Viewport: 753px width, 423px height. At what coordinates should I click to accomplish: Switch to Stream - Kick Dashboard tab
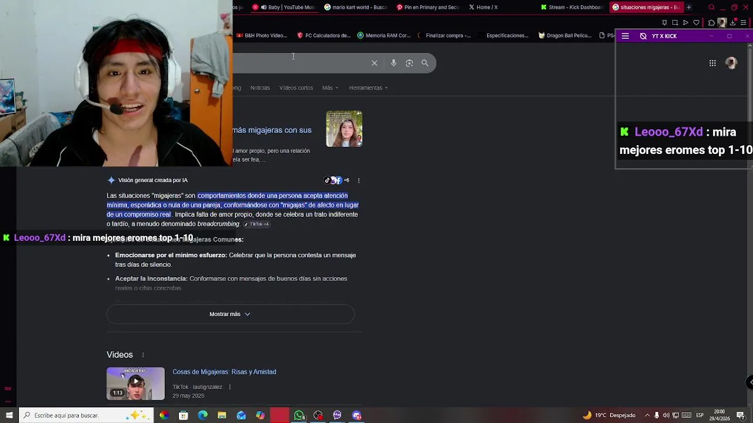tap(571, 8)
